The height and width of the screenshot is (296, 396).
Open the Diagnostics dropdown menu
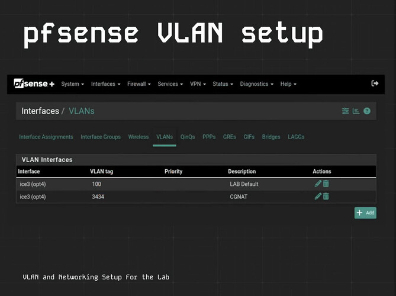click(256, 84)
